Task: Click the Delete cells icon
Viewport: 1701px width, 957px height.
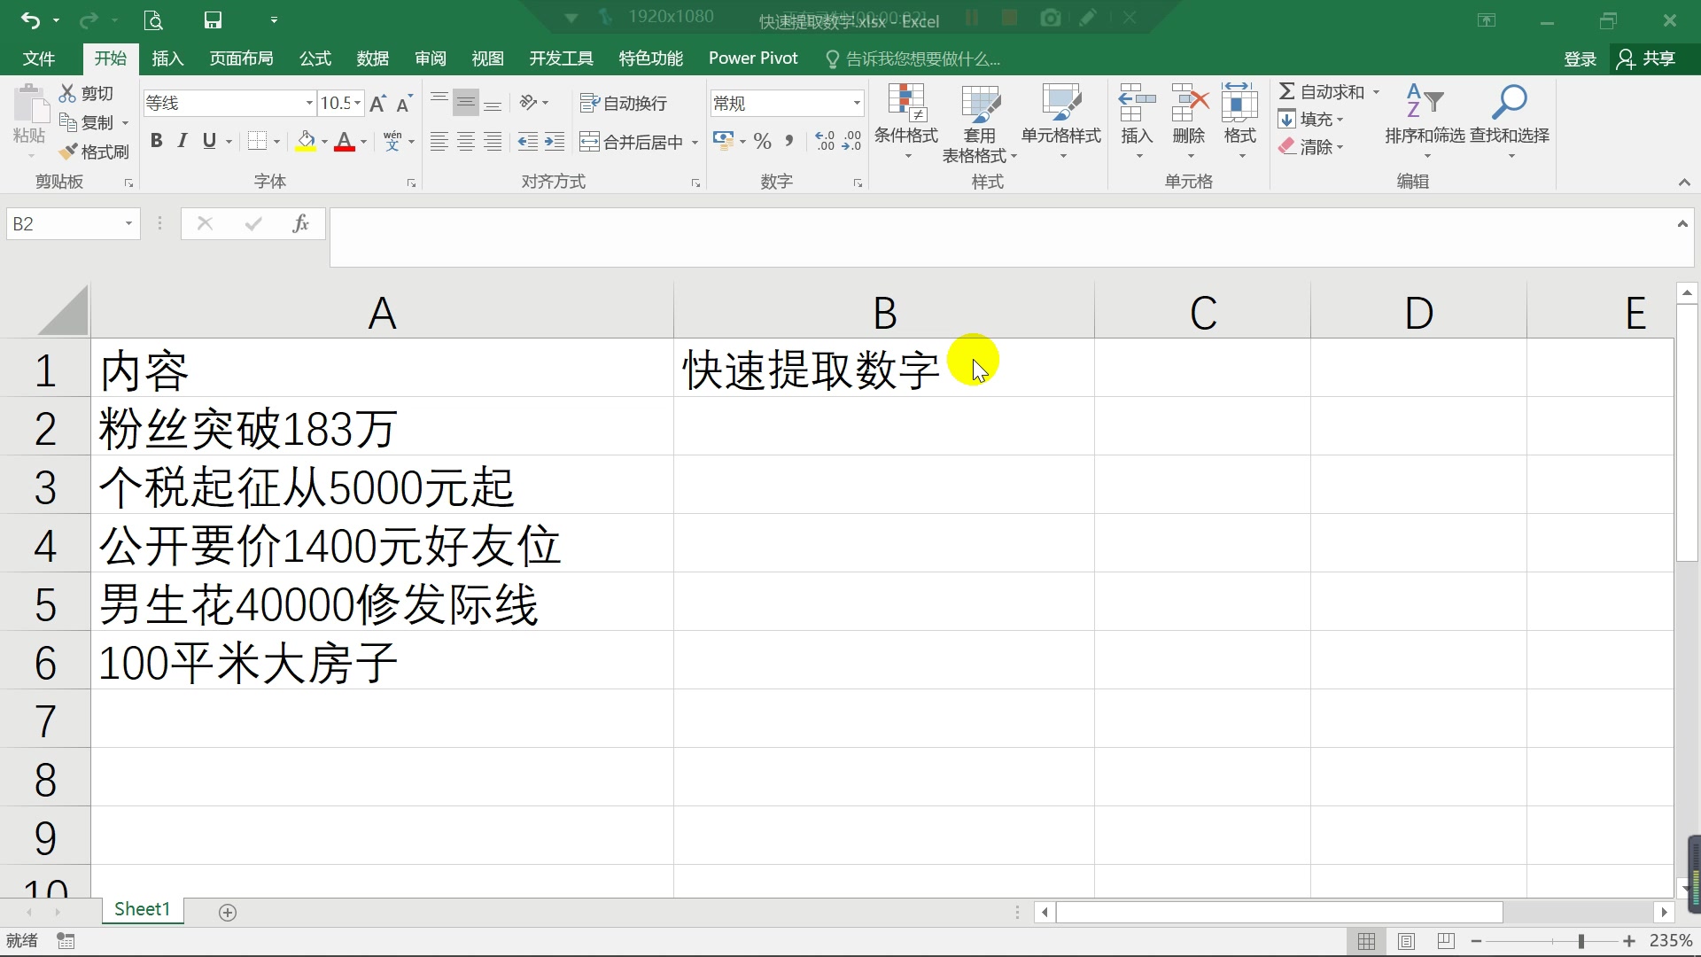Action: click(1189, 103)
